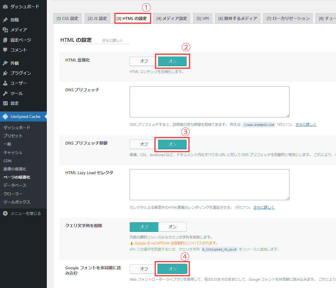Click the メニューを閉じる collapse arrow icon
This screenshot has width=336, height=288.
tap(5, 213)
